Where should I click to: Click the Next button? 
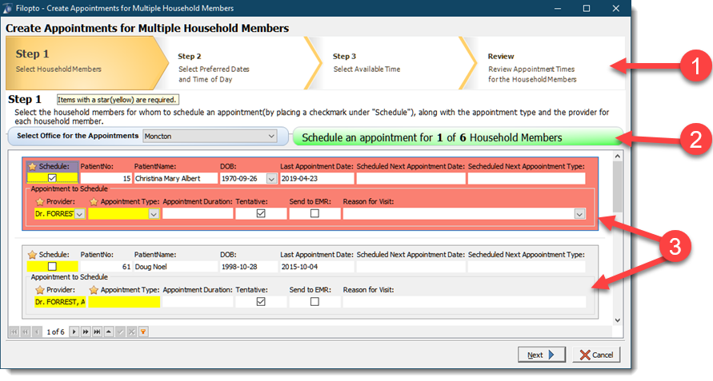coord(542,355)
